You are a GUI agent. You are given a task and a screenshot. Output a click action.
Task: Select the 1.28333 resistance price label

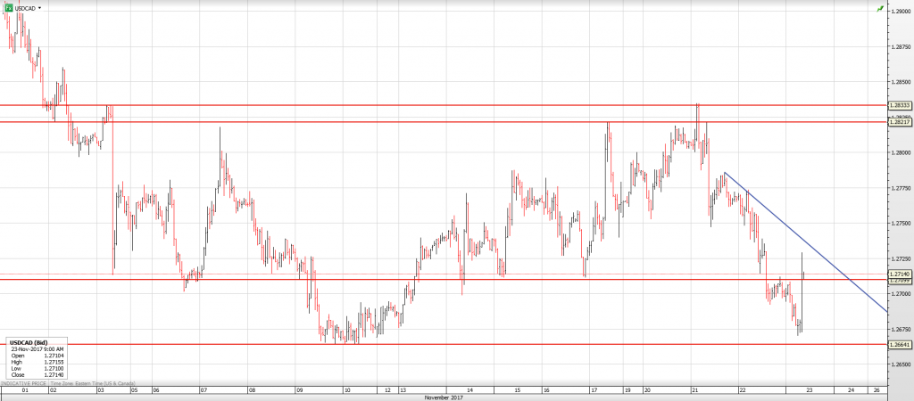click(x=900, y=105)
